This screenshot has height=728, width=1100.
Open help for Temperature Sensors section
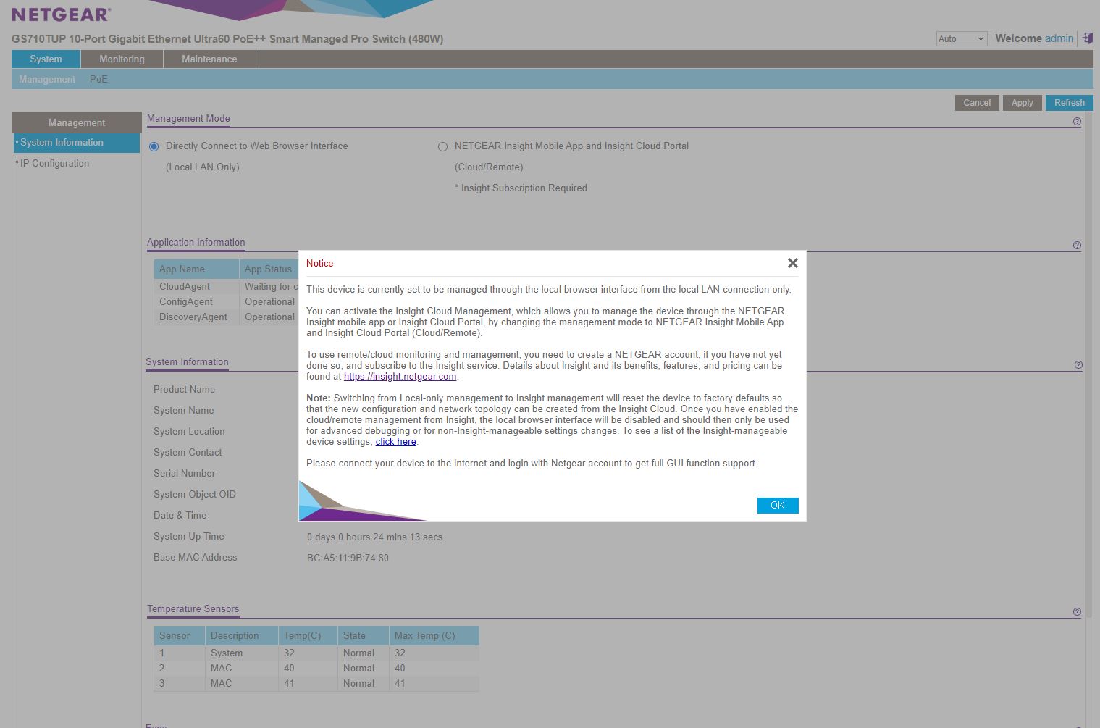(1077, 612)
